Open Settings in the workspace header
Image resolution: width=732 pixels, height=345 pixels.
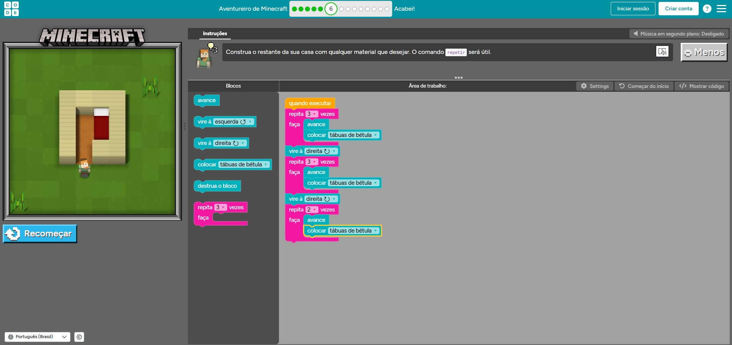(595, 86)
